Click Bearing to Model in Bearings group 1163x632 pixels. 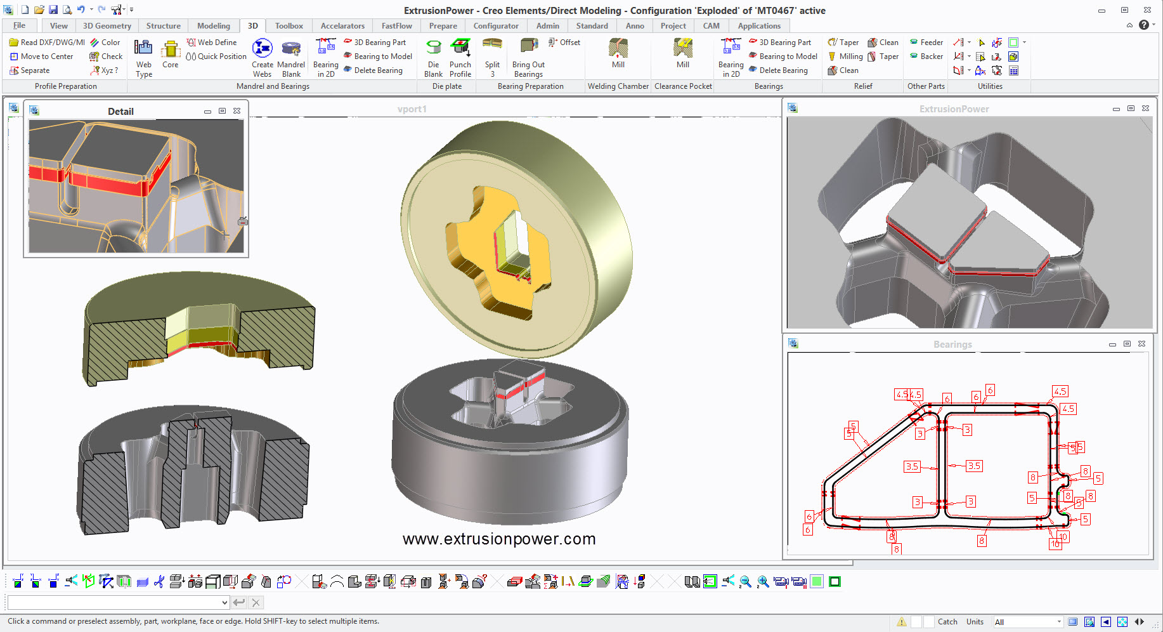(x=783, y=56)
